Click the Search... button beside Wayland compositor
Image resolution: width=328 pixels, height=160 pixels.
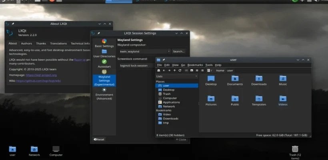coord(179,51)
